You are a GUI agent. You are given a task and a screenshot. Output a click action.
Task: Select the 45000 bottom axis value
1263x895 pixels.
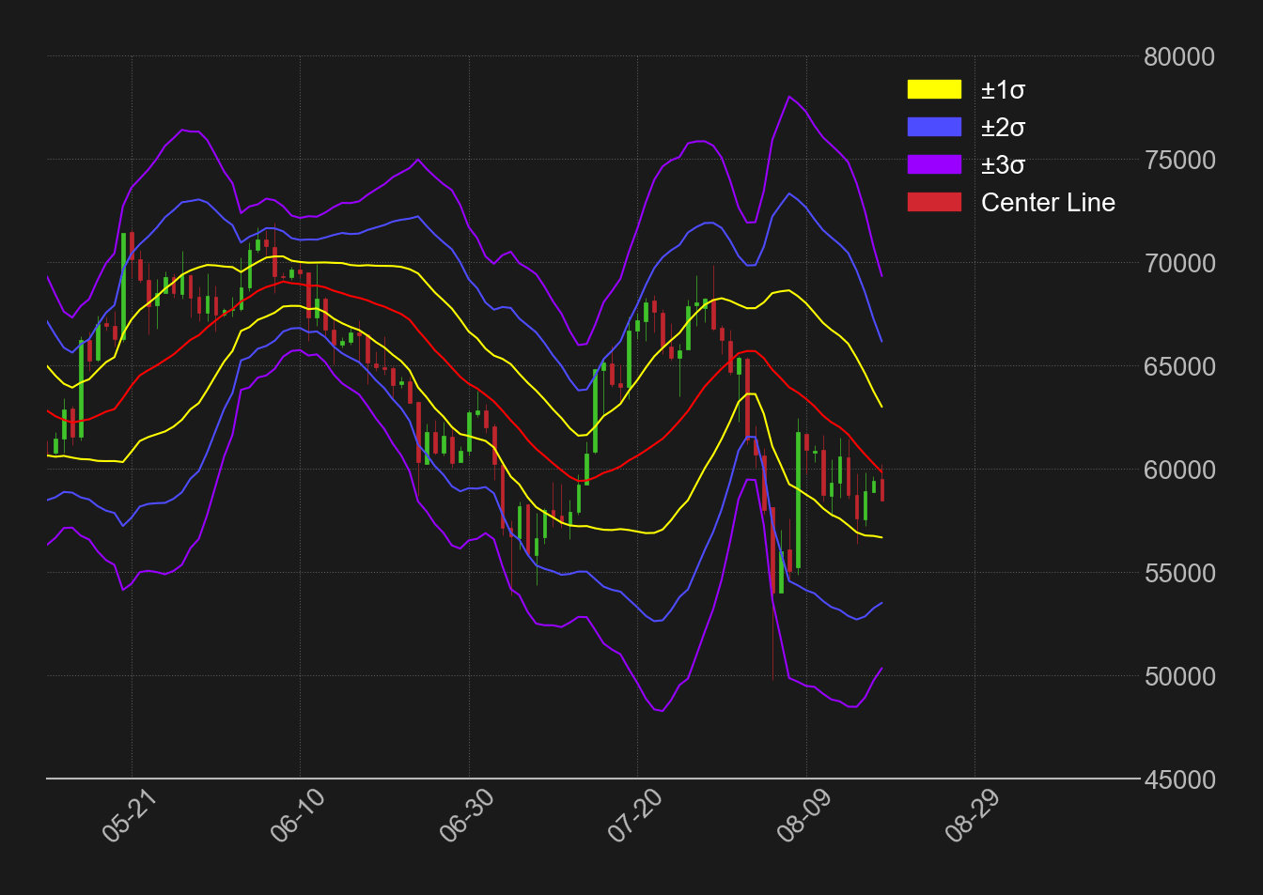pyautogui.click(x=1179, y=780)
